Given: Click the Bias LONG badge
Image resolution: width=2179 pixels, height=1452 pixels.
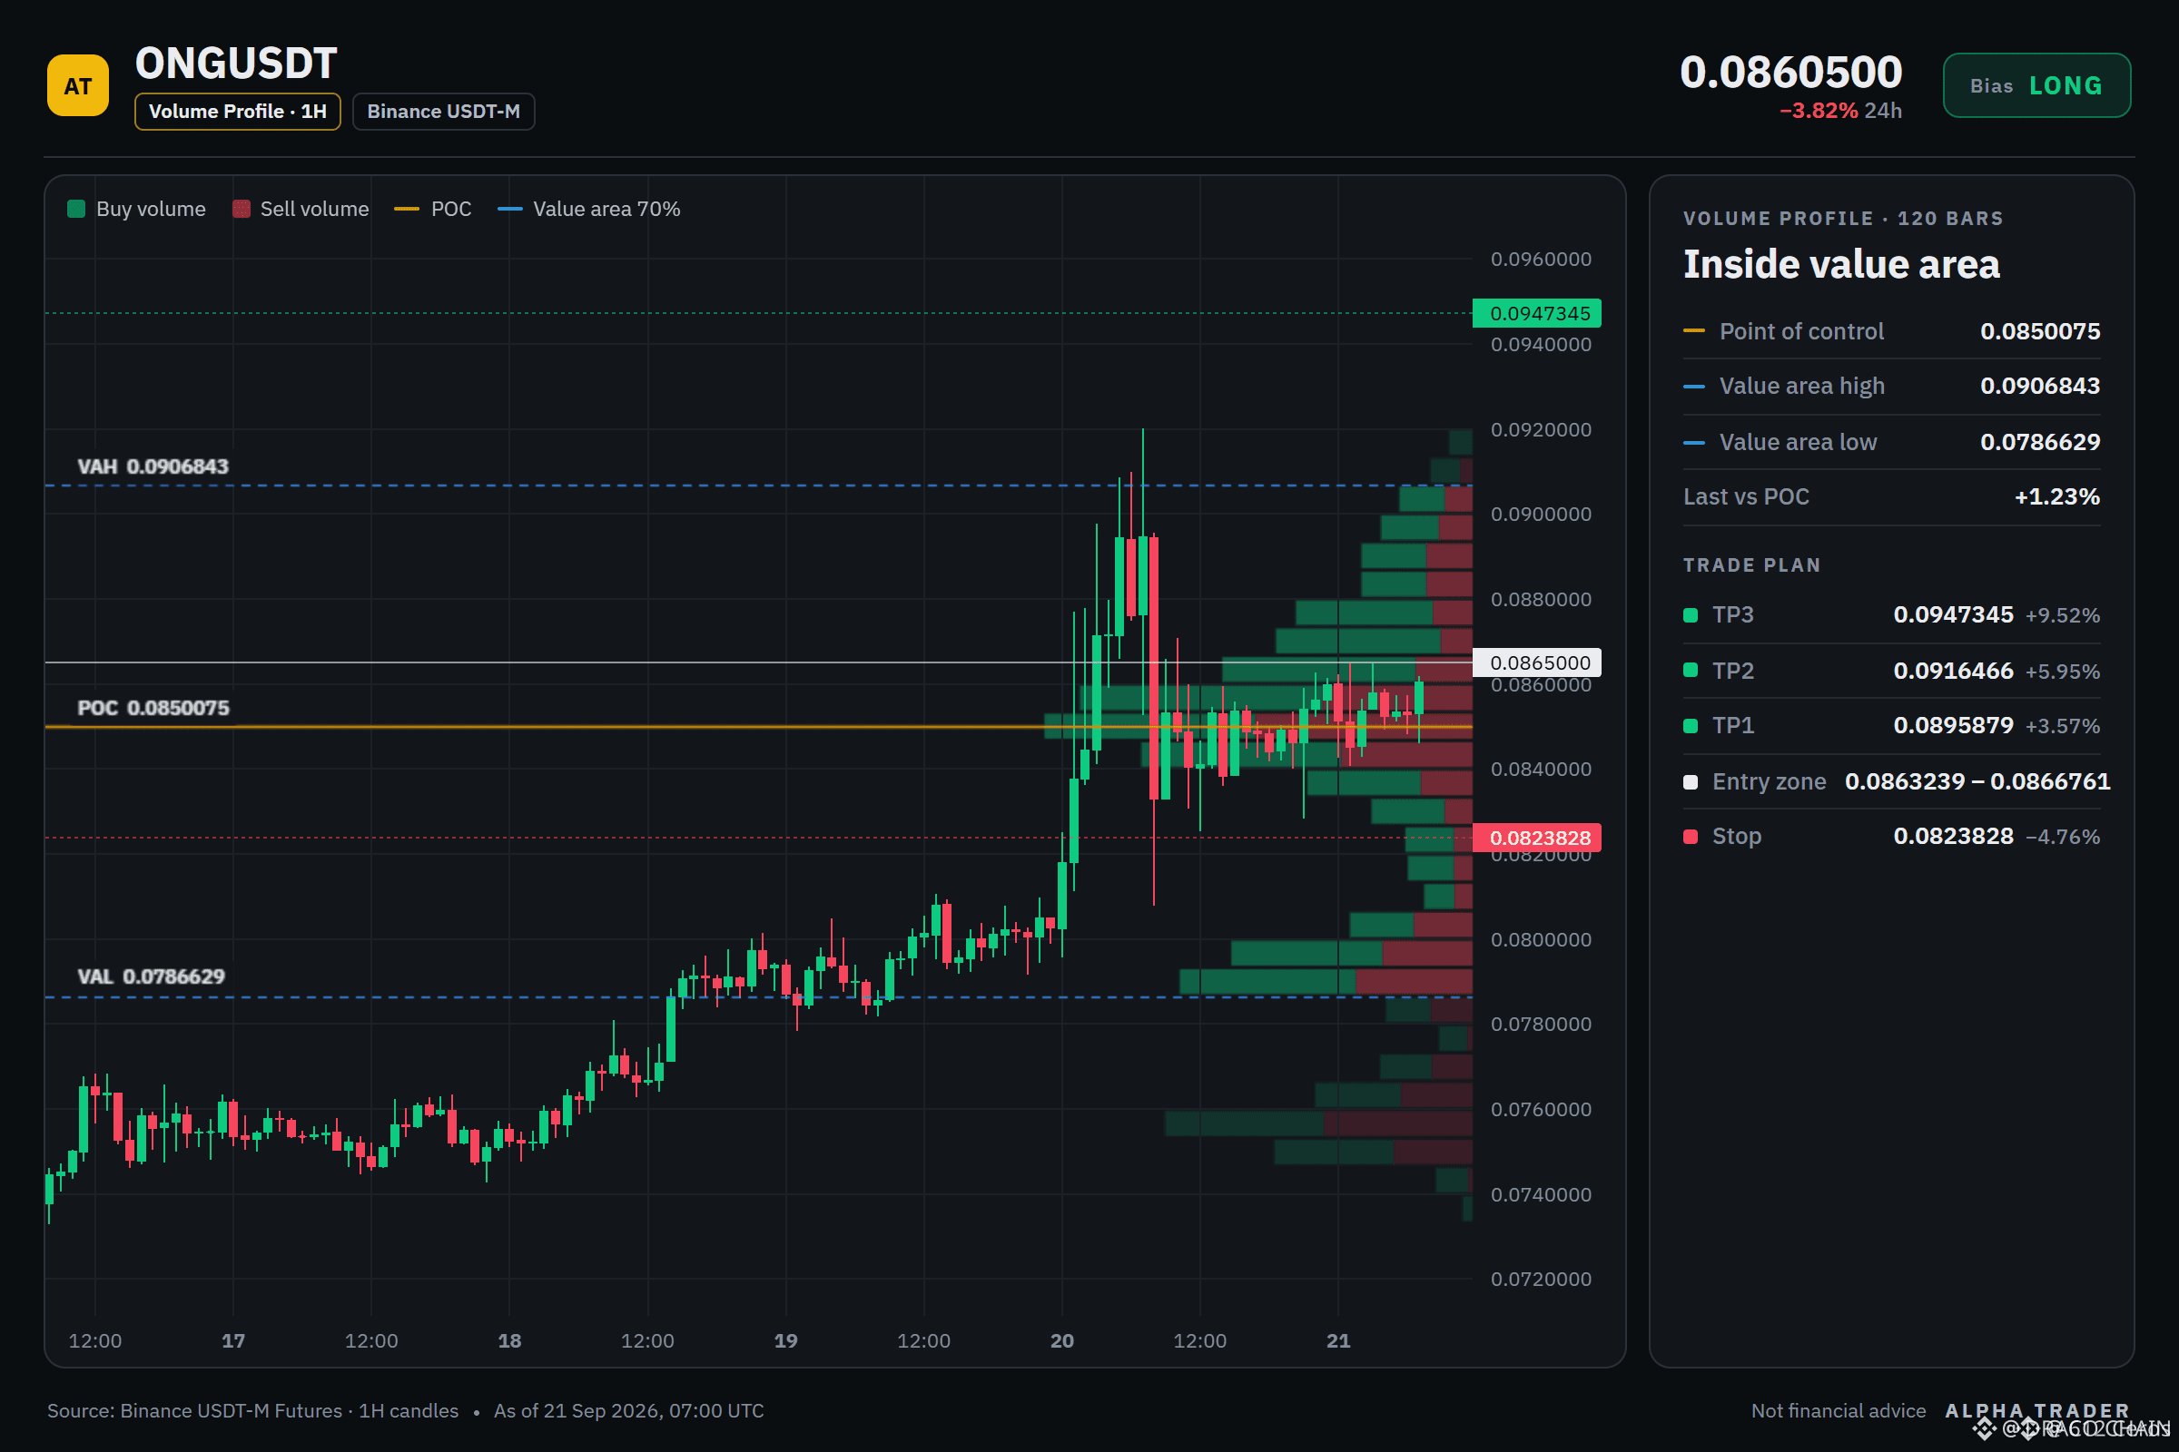Looking at the screenshot, I should click(2036, 85).
